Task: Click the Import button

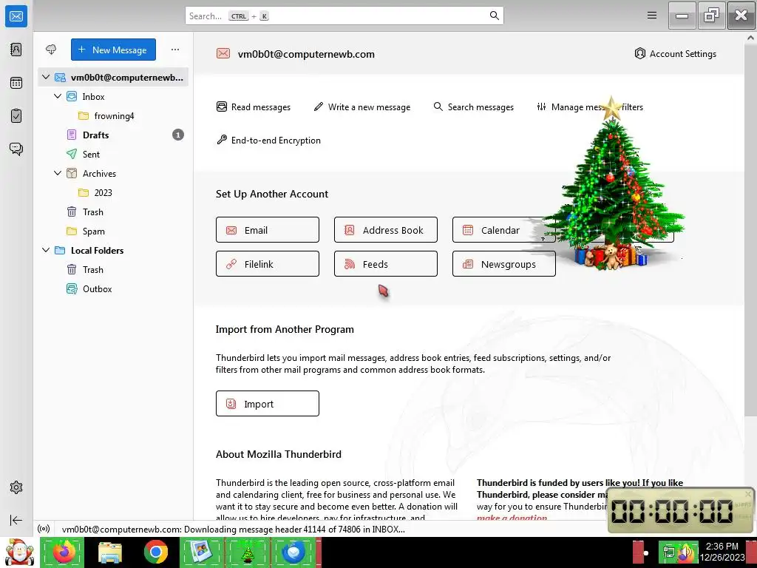Action: (x=268, y=403)
